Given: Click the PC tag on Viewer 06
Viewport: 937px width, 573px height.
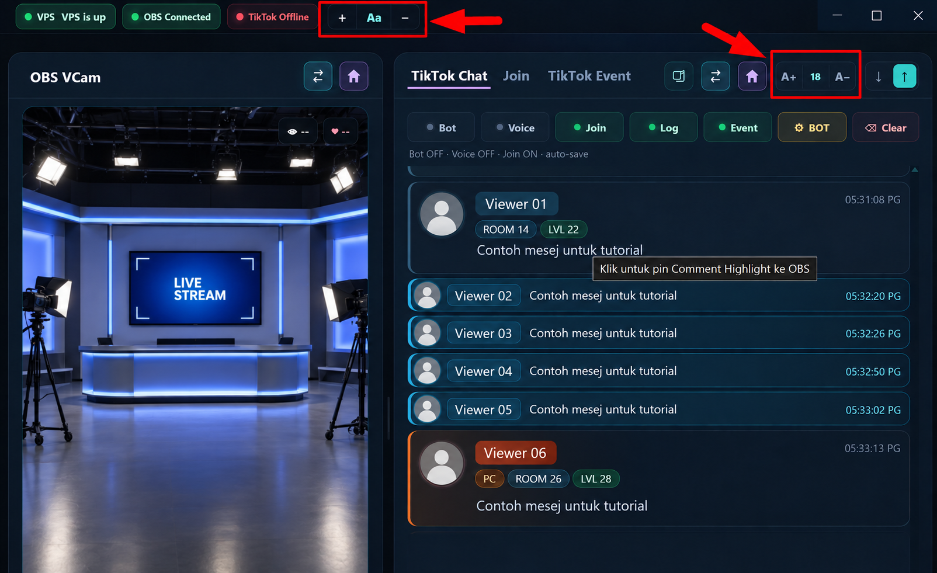Looking at the screenshot, I should [490, 479].
